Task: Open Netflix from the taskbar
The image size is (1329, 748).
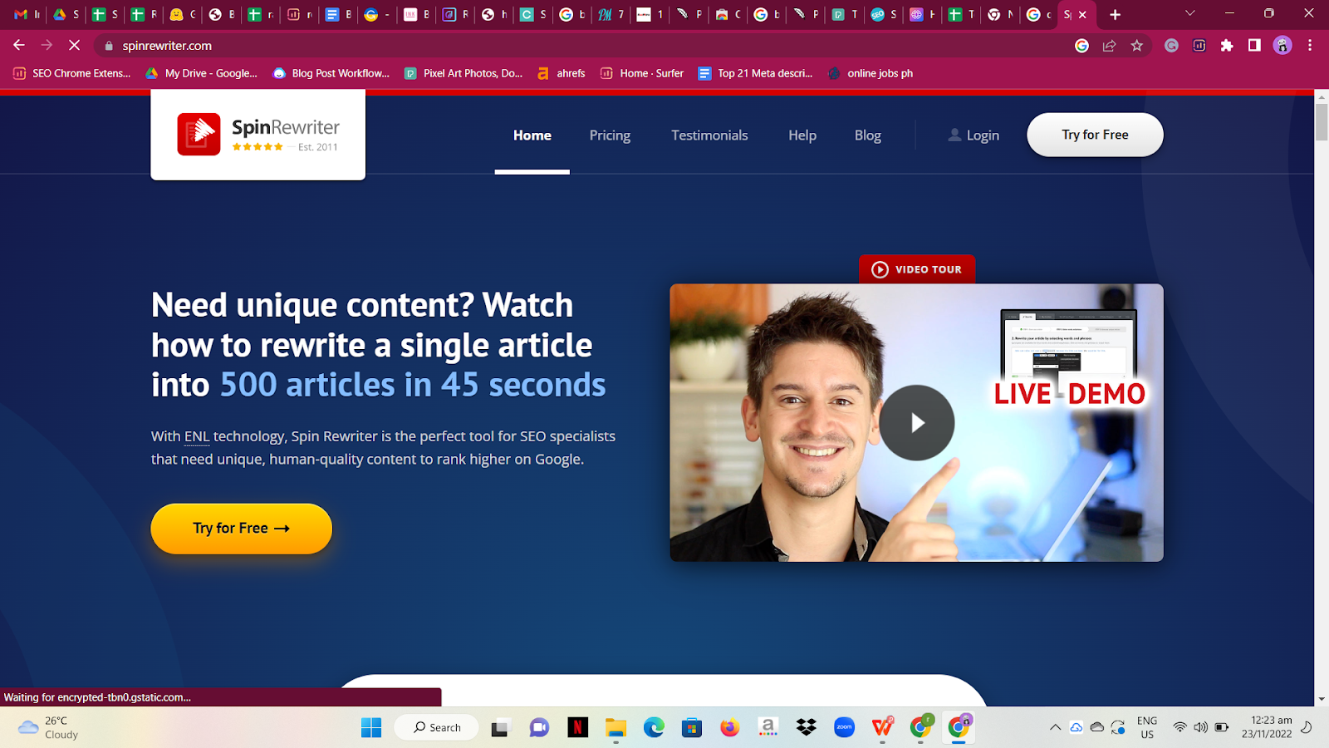Action: tap(578, 728)
